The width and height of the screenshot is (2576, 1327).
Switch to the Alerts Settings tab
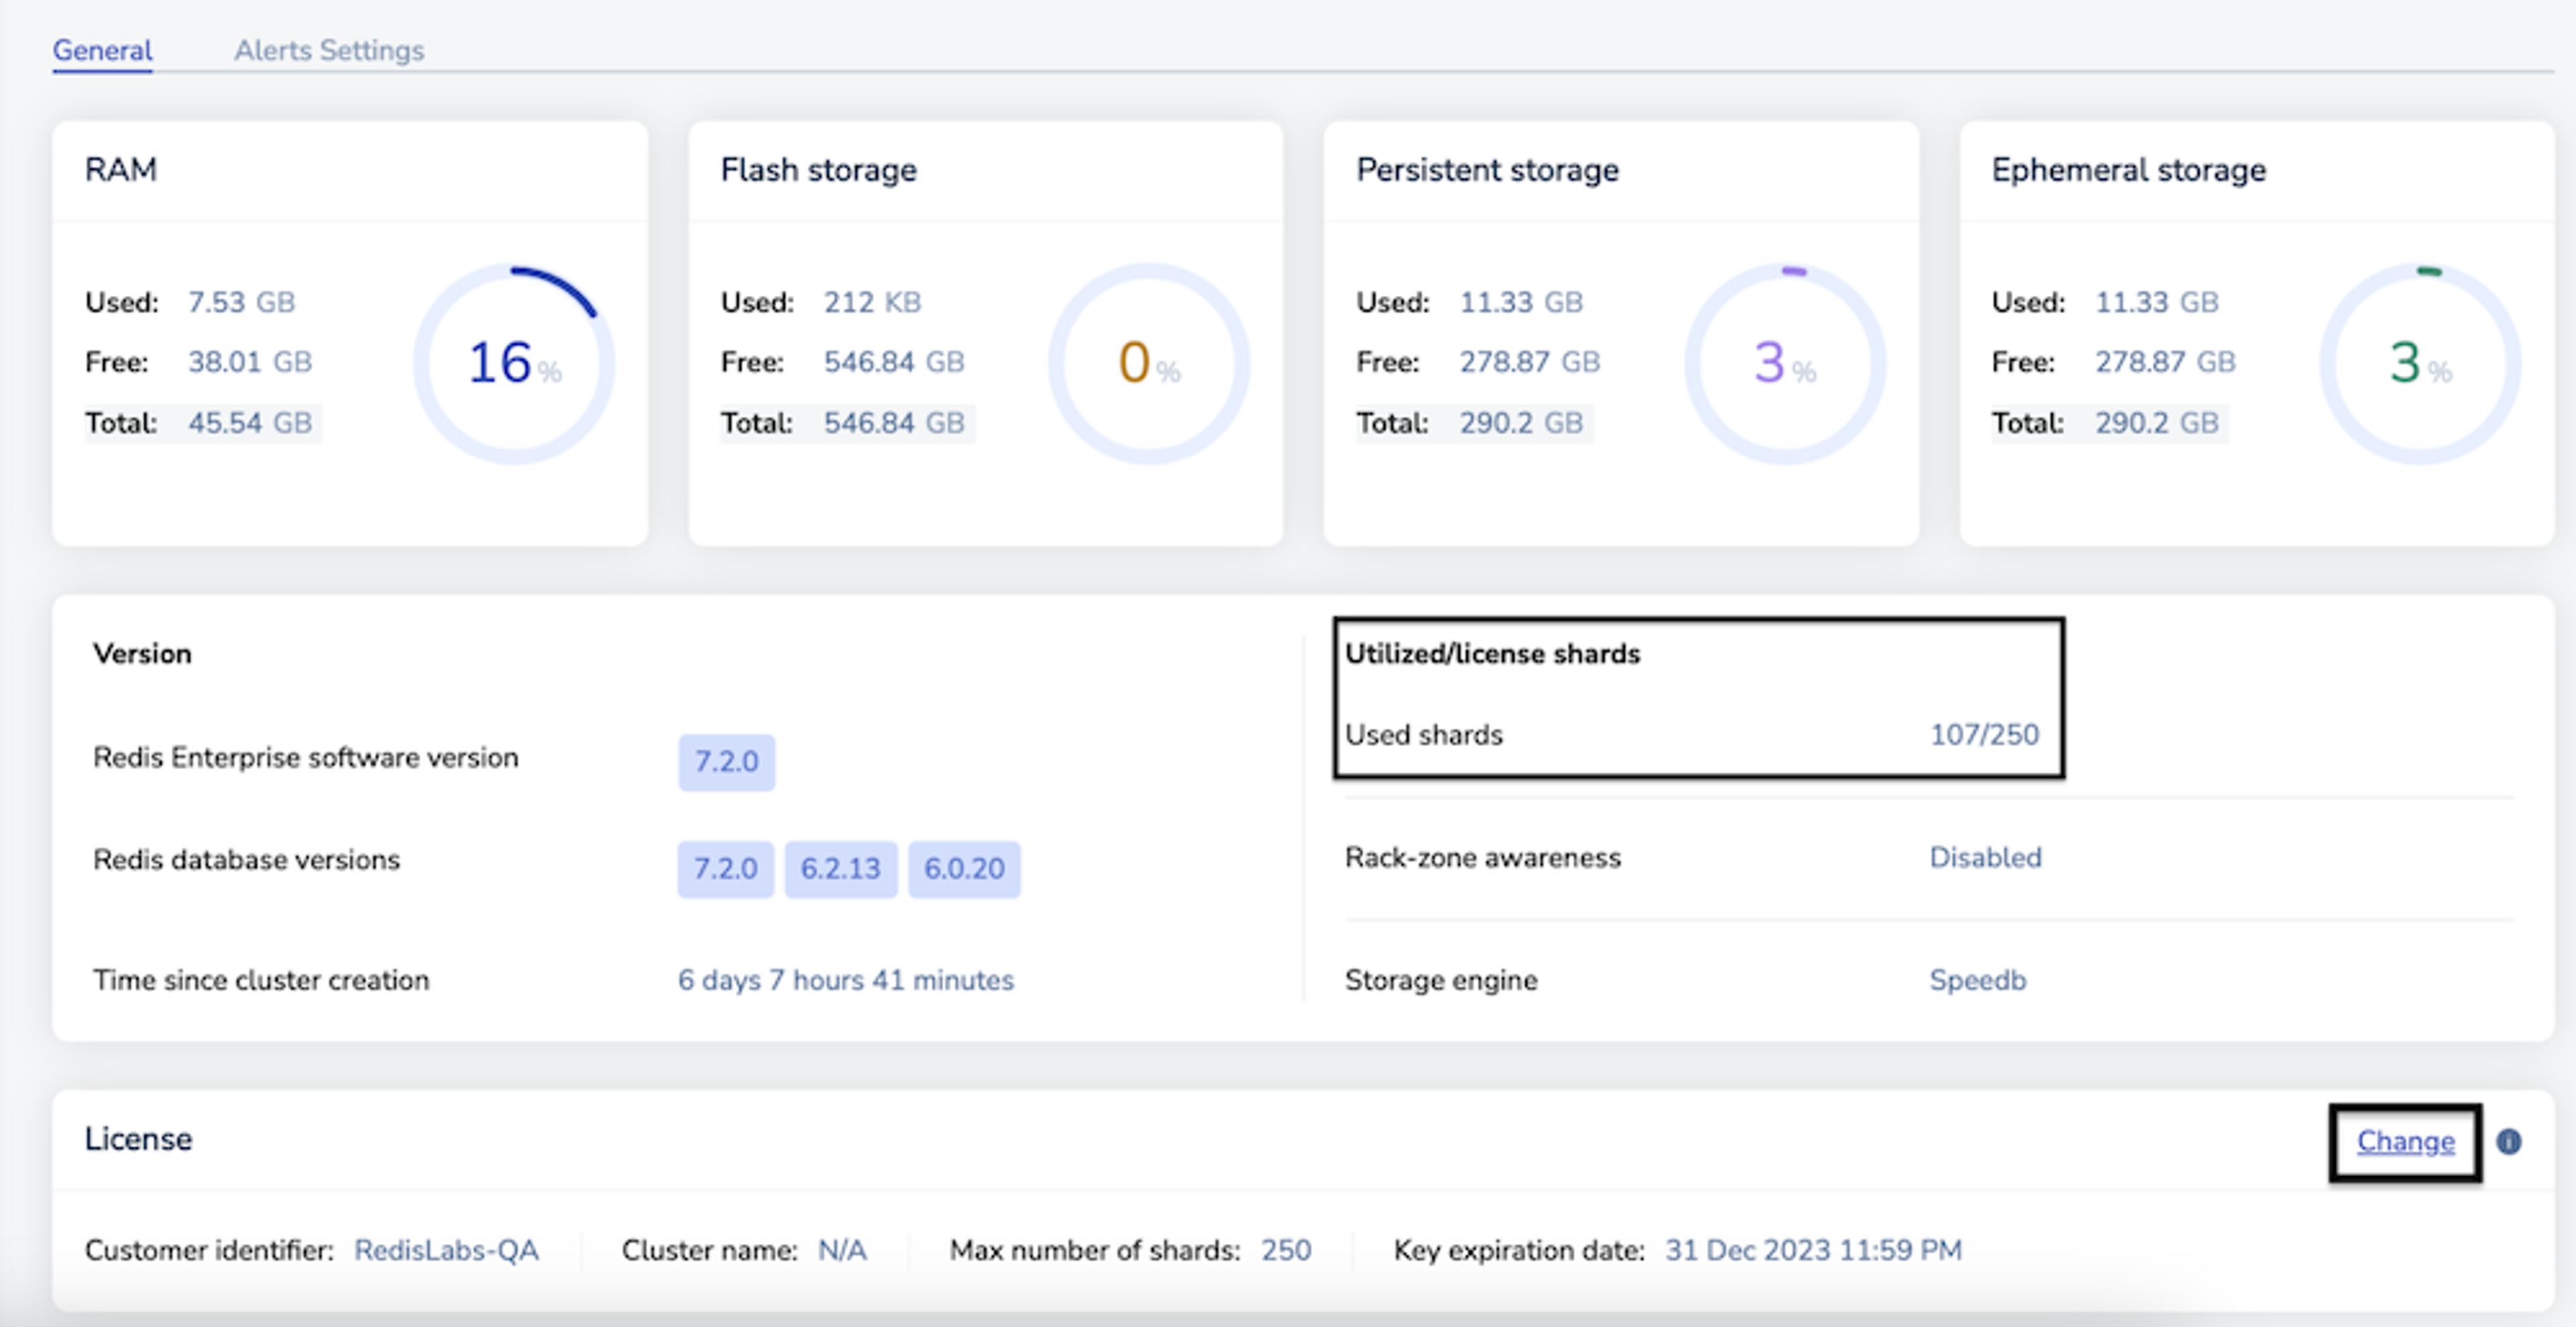329,50
